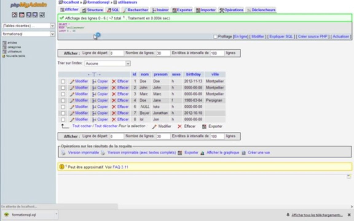This screenshot has height=221, width=354.
Task: Check the box for row id 4 Jane
Action: [63, 101]
